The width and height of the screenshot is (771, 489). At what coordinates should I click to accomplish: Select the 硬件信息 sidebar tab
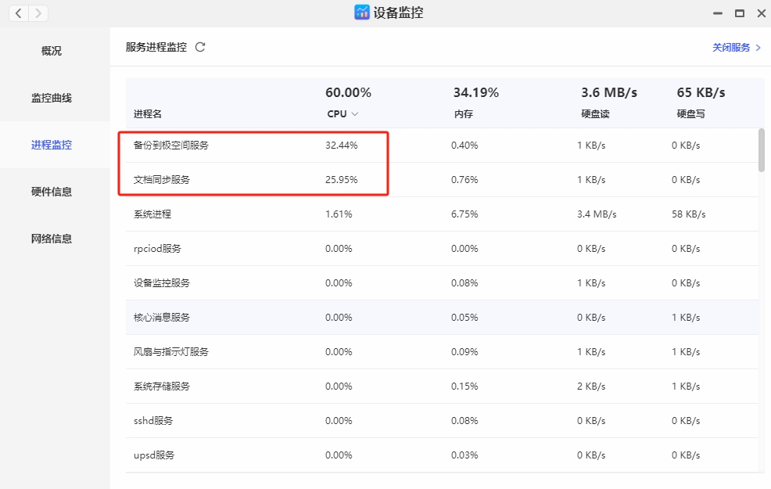[x=52, y=192]
